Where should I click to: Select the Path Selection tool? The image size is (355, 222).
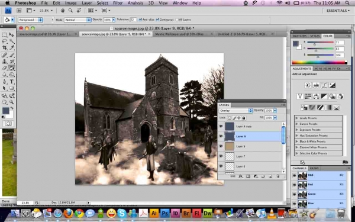[x=4, y=88]
